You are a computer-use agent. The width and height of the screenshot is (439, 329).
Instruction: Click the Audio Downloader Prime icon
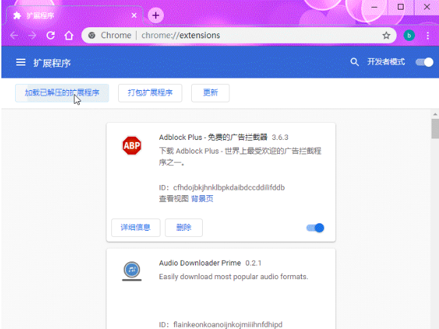[132, 271]
